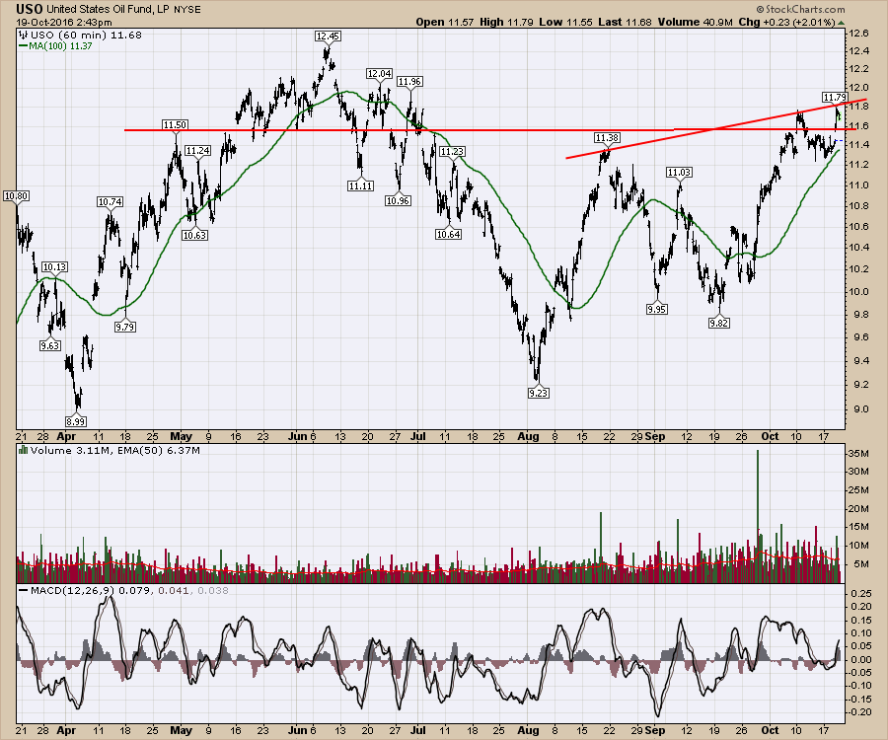Click the 11.23 price label
This screenshot has width=888, height=740.
453,151
